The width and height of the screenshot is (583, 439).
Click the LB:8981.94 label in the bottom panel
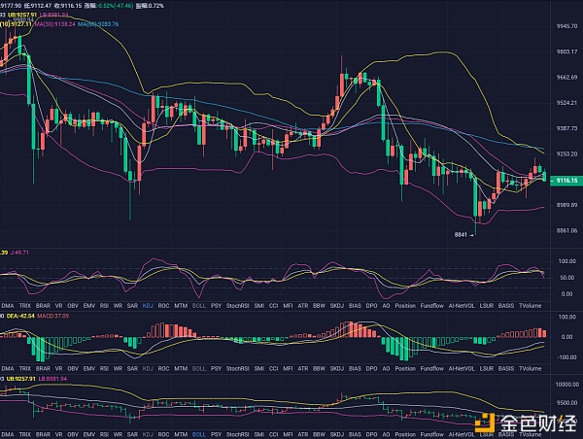[x=52, y=379]
